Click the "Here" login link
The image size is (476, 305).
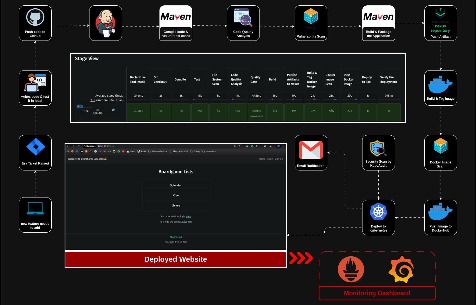tap(188, 216)
